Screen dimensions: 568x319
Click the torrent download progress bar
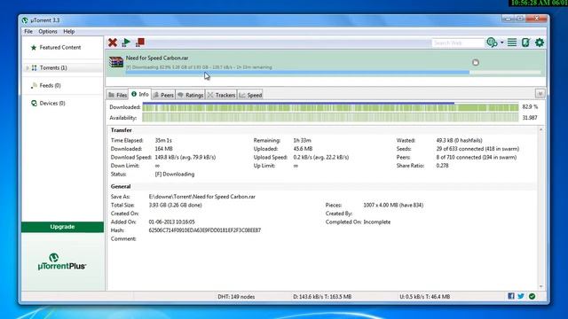coord(334,73)
